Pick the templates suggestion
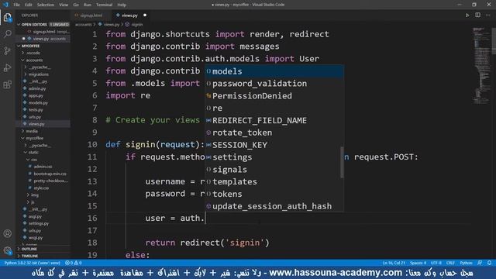 click(274, 181)
